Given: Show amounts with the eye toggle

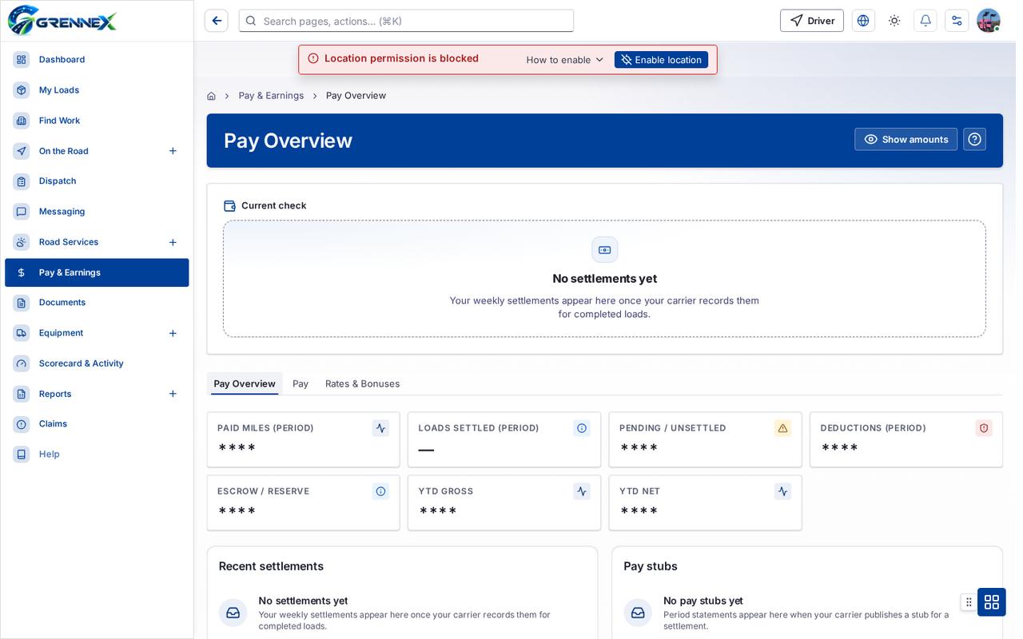Looking at the screenshot, I should pyautogui.click(x=906, y=139).
